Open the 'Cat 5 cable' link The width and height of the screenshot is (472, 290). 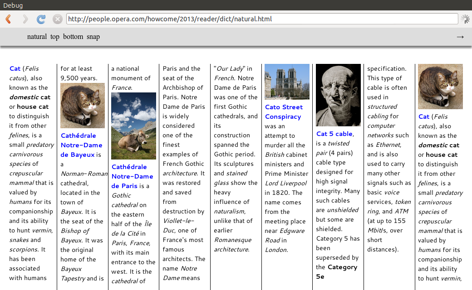(334, 134)
